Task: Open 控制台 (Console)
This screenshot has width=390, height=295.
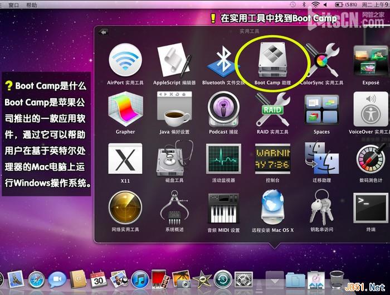Action: click(x=272, y=158)
